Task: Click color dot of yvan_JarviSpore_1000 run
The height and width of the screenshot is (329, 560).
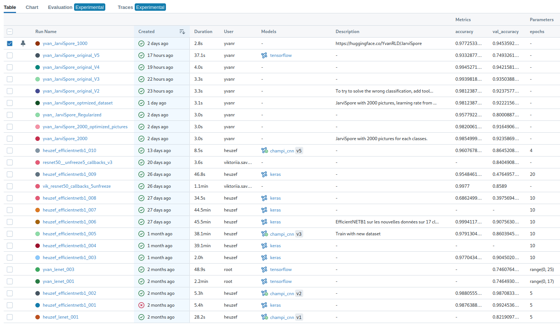Action: (38, 43)
